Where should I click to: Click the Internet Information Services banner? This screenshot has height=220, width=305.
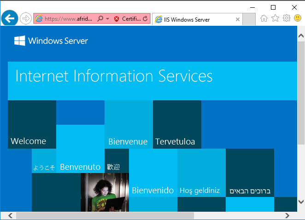click(x=152, y=81)
